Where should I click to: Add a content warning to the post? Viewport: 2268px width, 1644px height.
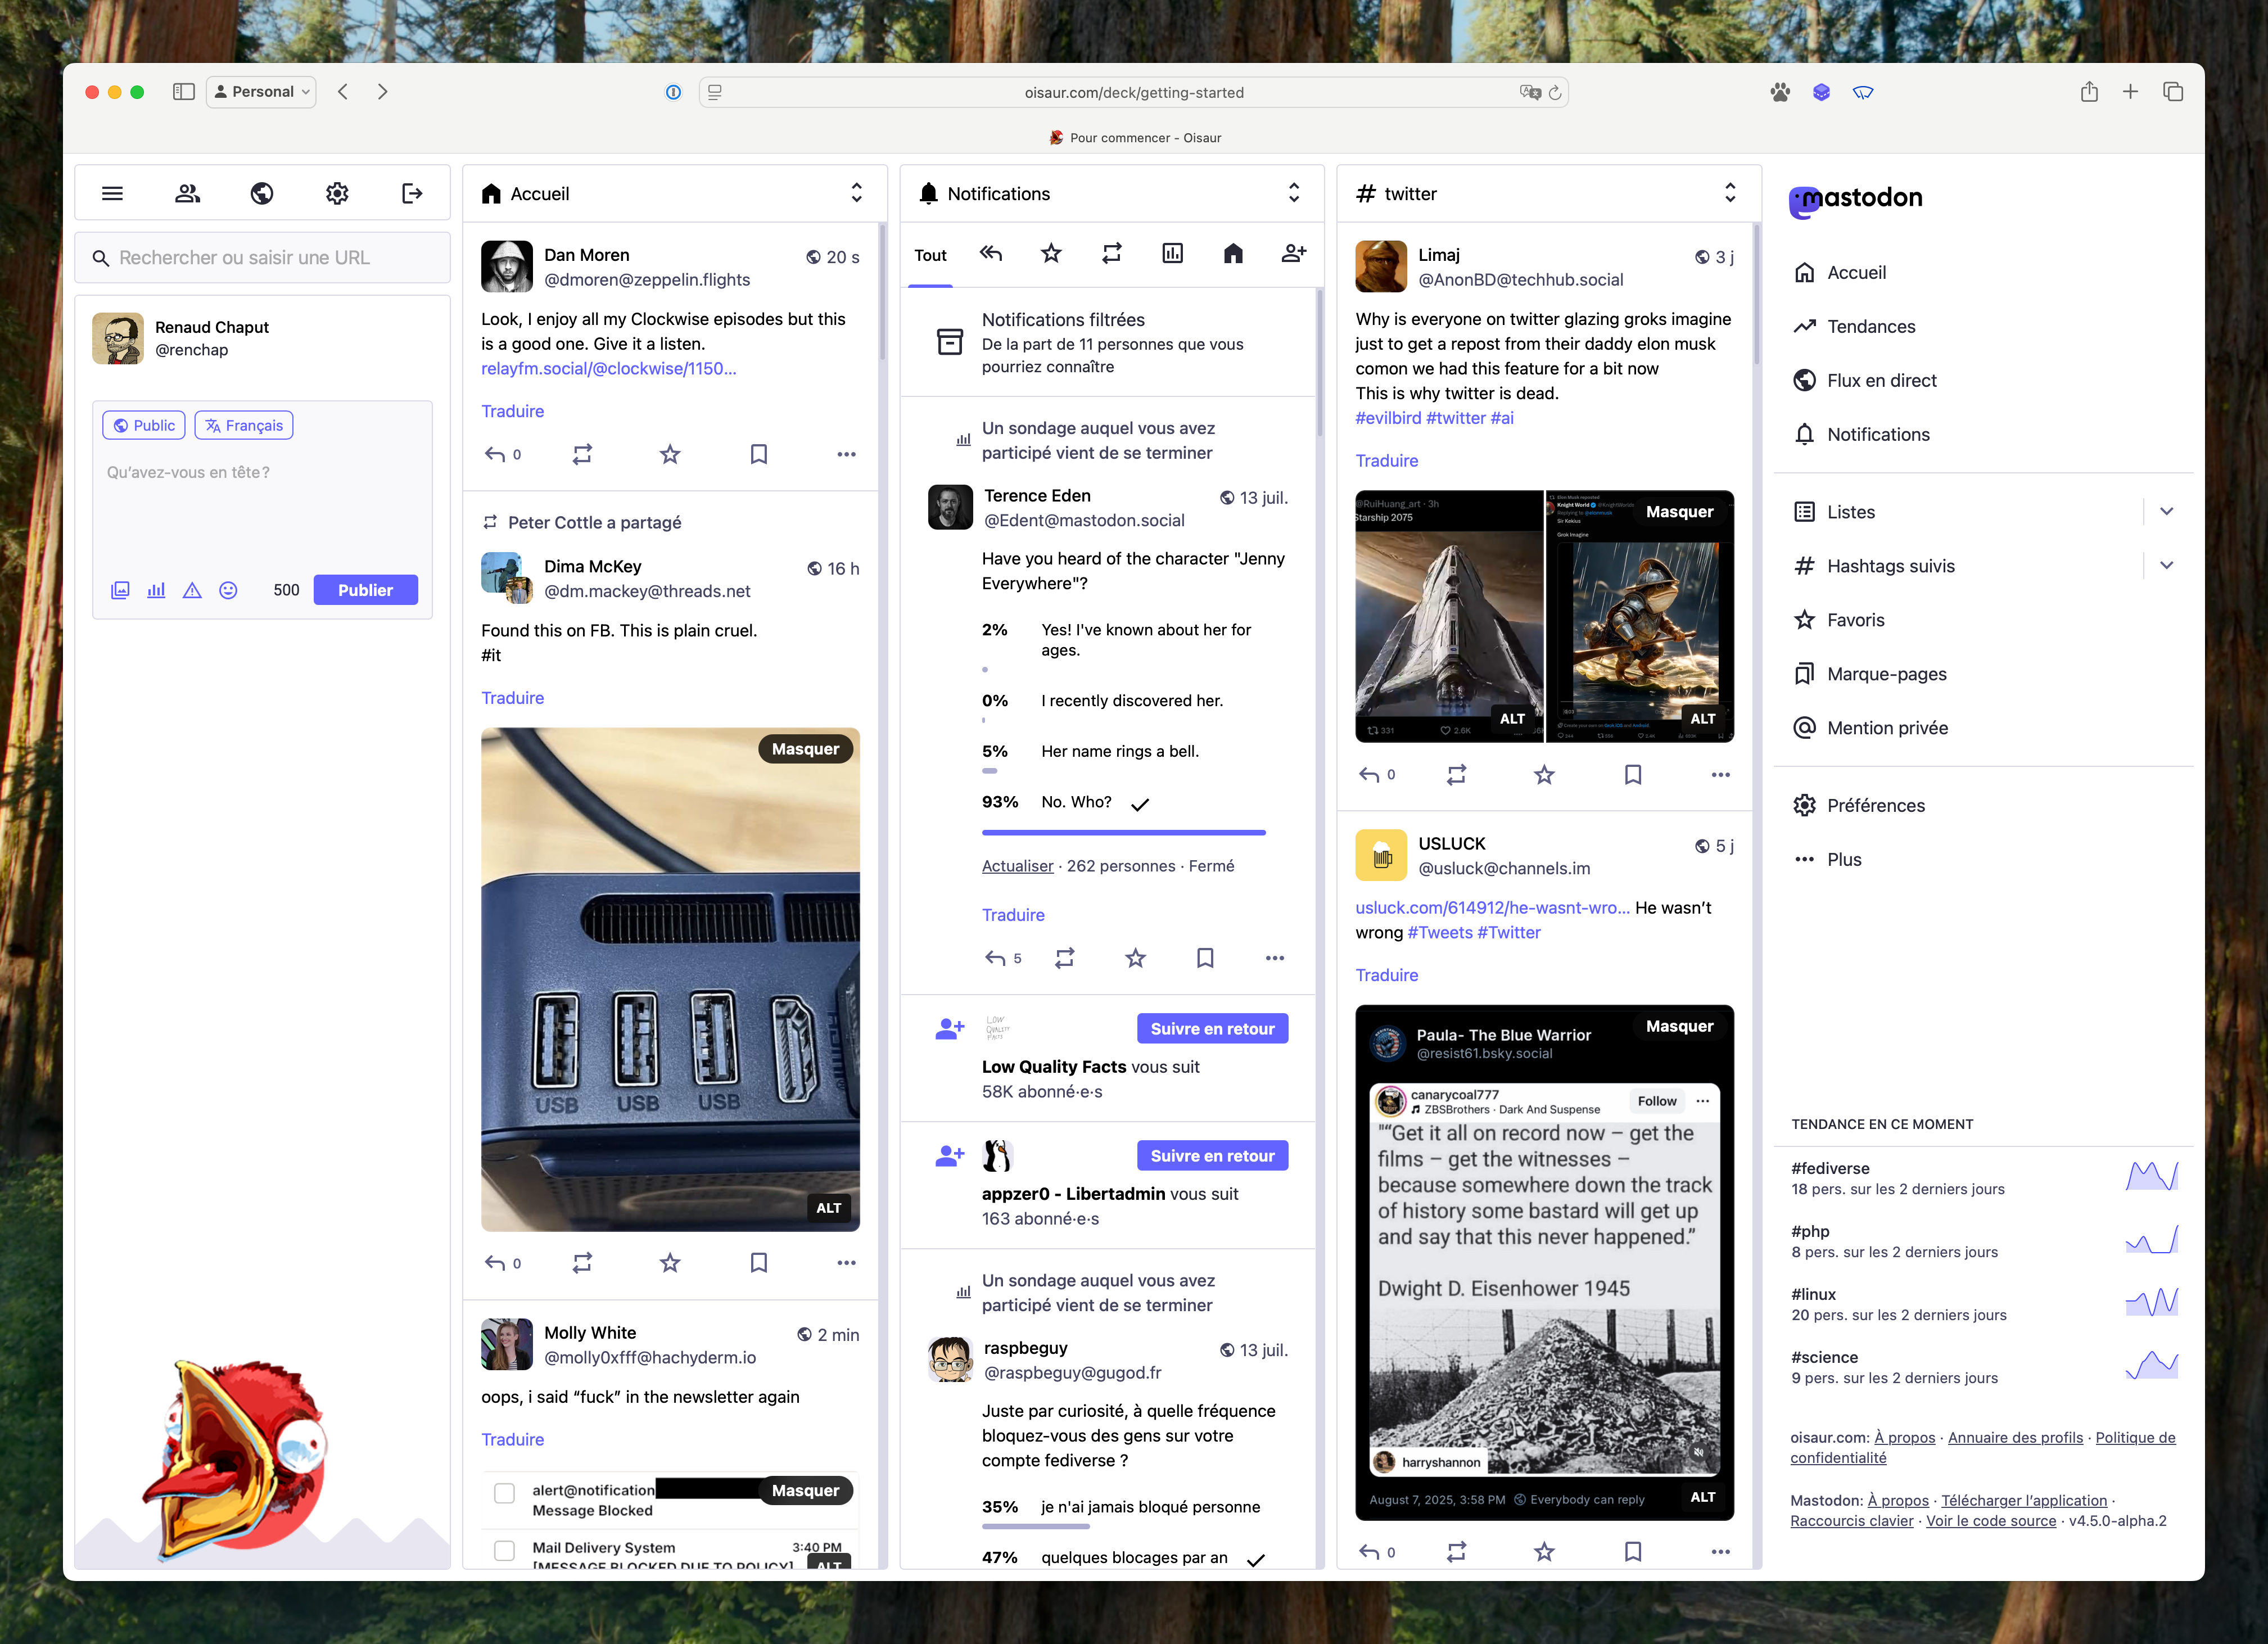(192, 590)
